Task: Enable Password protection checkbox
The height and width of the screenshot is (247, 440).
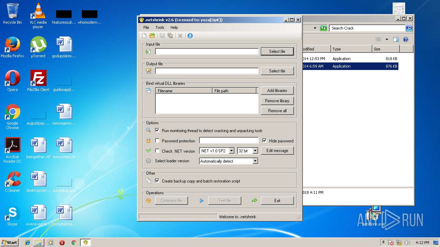Action: tap(157, 141)
